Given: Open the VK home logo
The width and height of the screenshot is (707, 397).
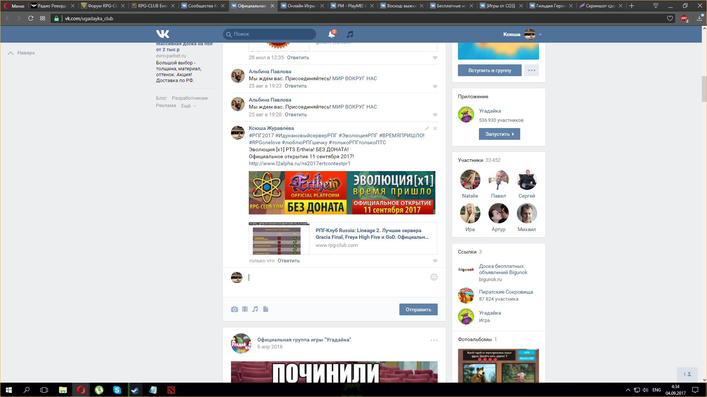Looking at the screenshot, I should [x=162, y=34].
